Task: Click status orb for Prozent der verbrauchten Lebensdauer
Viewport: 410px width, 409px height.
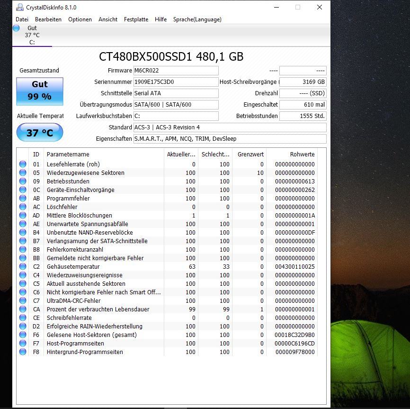Action: [x=23, y=309]
